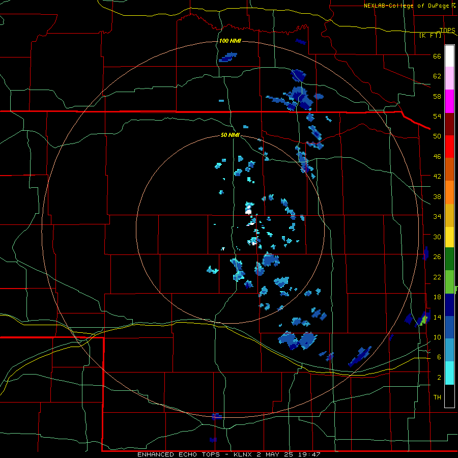Click the 14 legend scale value
Screen dimensions: 458x458
437,317
